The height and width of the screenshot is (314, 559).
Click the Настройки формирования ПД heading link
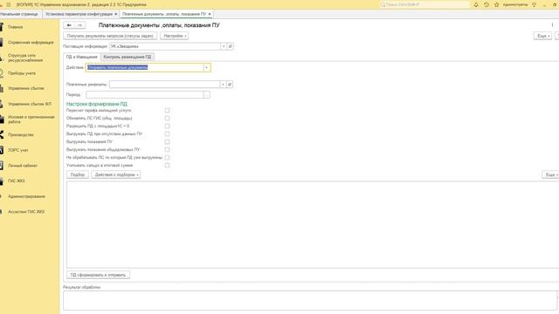click(97, 104)
